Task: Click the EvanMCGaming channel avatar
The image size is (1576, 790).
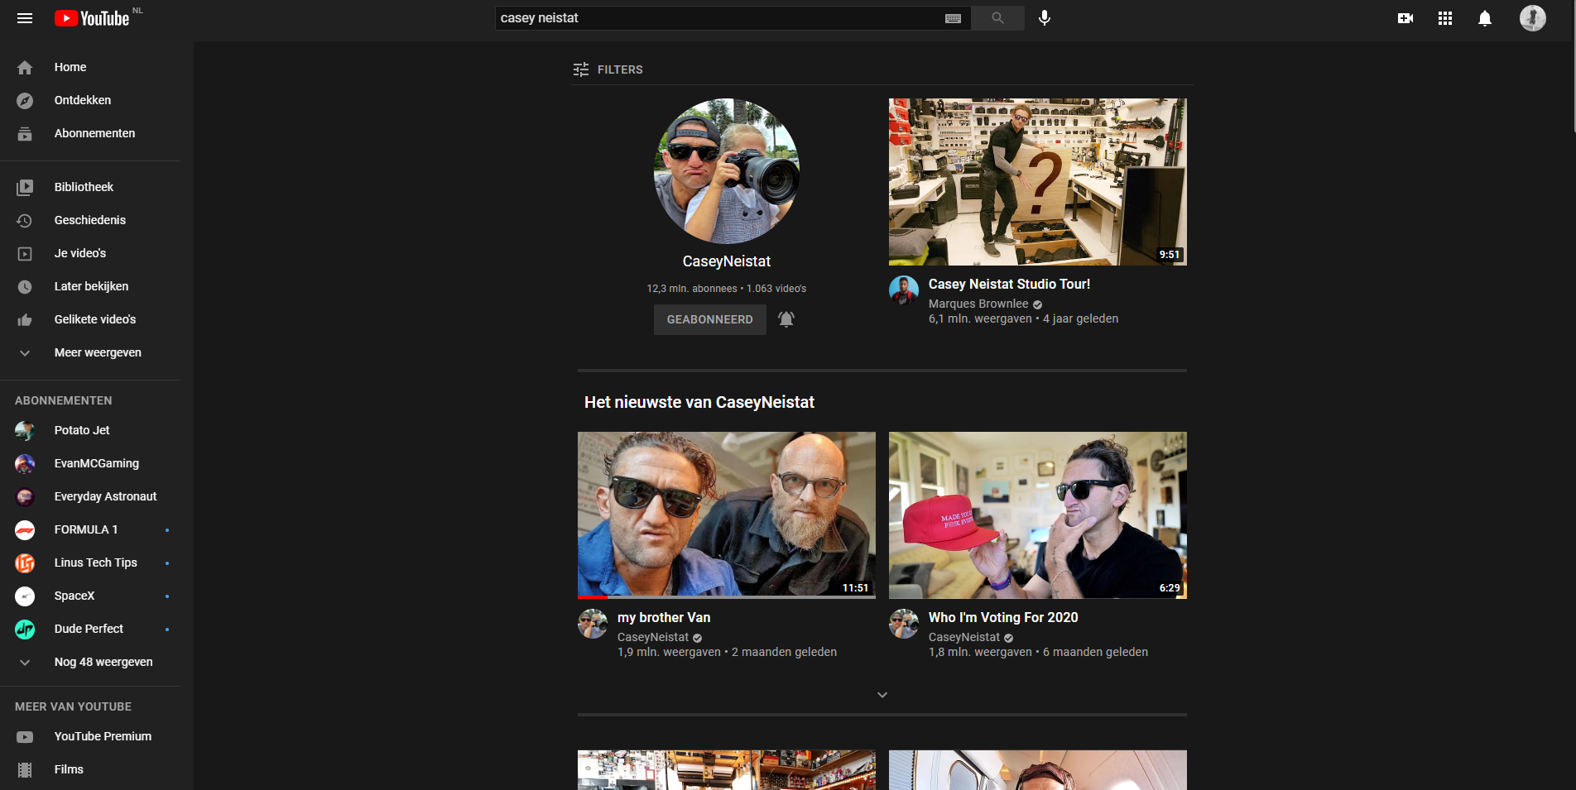Action: [25, 463]
